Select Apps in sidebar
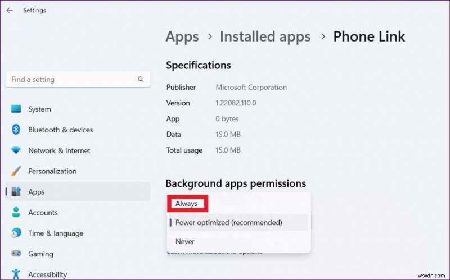Viewport: 450px width, 280px height. [x=78, y=191]
